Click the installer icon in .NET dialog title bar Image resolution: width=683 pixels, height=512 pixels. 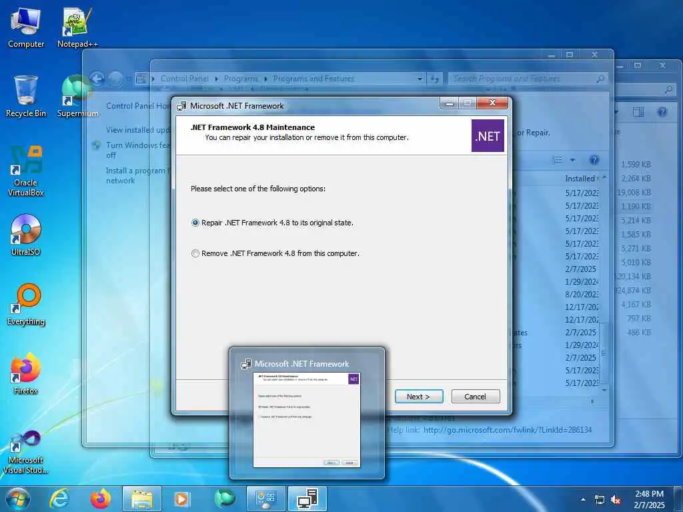point(181,106)
